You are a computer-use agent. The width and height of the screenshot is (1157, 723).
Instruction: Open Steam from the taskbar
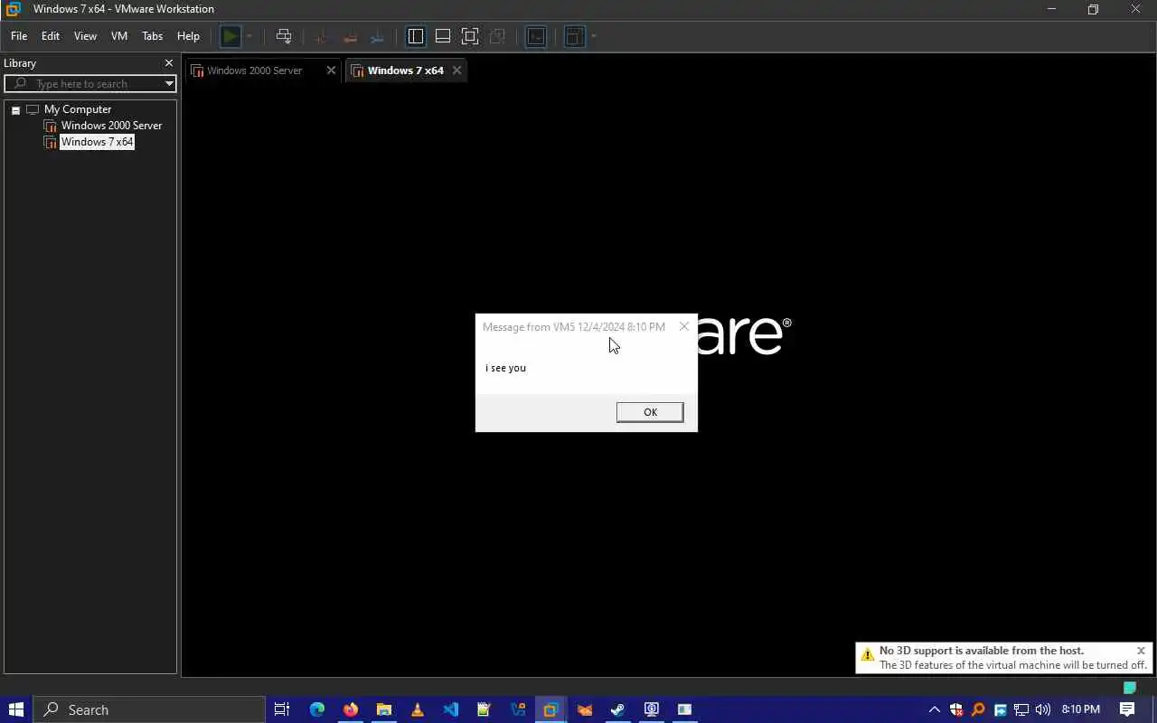click(x=617, y=709)
